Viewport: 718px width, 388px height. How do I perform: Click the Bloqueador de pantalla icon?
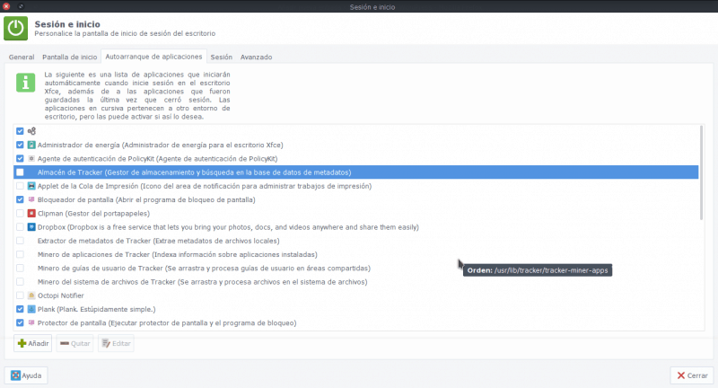pyautogui.click(x=31, y=199)
